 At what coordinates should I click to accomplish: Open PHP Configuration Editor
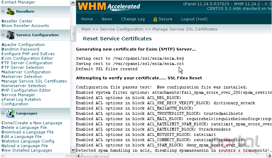click(26, 90)
